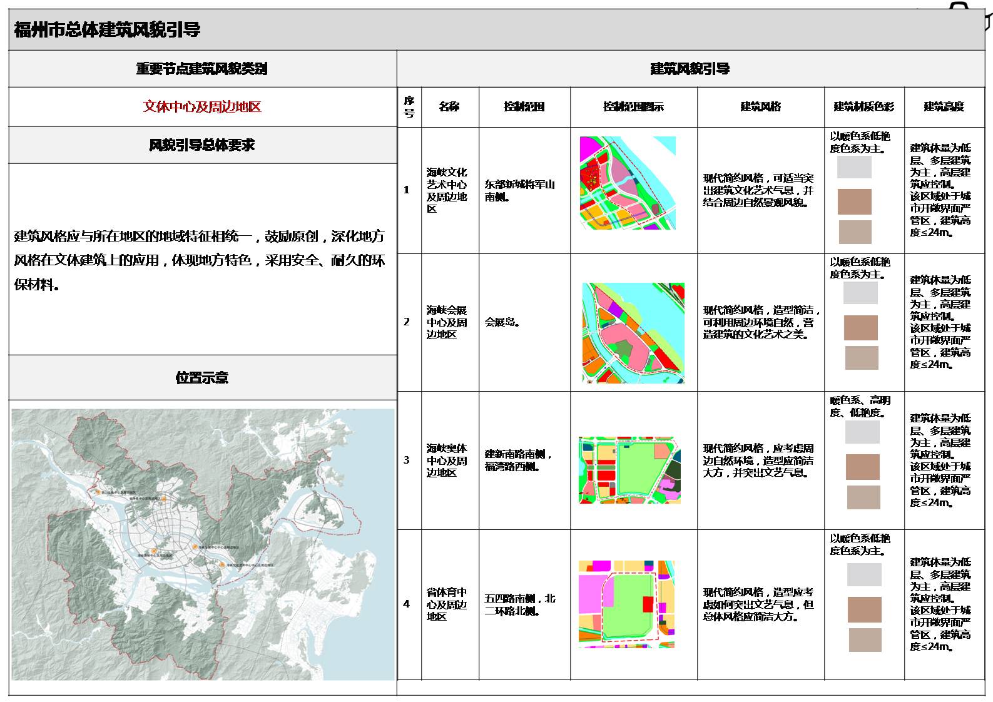Screen dimensions: 993x702
Task: Click the orange map marker for 海峡会展中心
Action: coord(195,547)
